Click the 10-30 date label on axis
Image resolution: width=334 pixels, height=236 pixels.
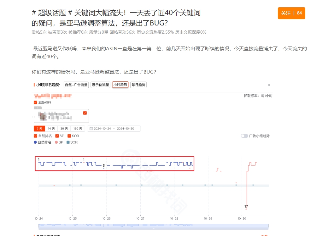click(x=242, y=218)
